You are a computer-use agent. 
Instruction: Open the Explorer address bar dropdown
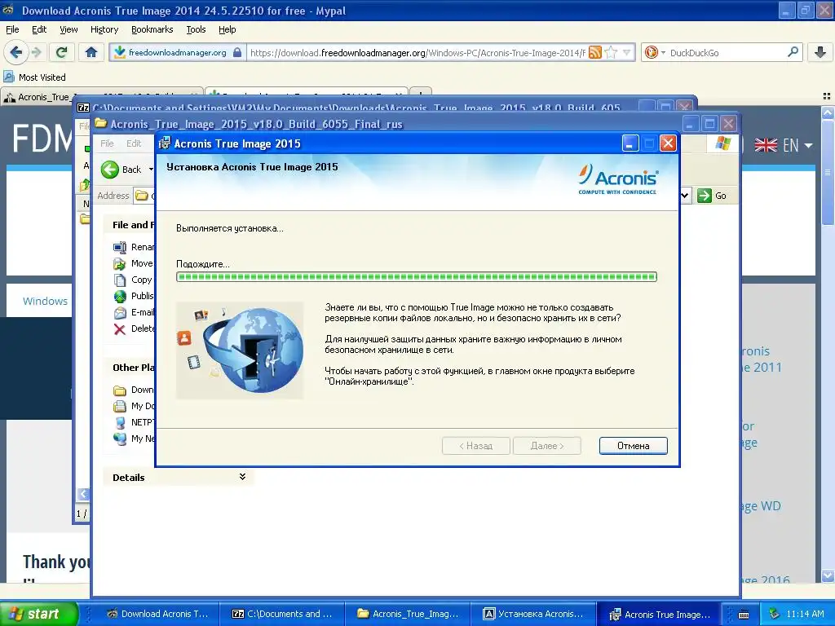pos(685,196)
